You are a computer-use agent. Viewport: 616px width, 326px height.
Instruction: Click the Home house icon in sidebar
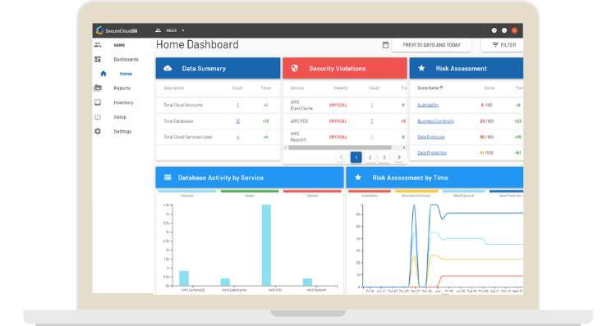[x=103, y=74]
